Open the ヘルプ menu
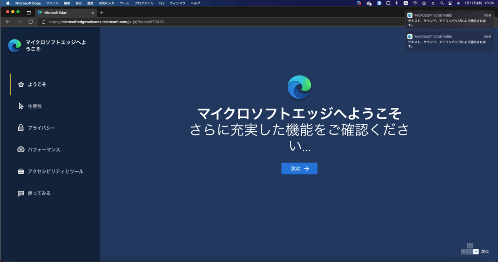The height and width of the screenshot is (262, 498). tap(195, 3)
